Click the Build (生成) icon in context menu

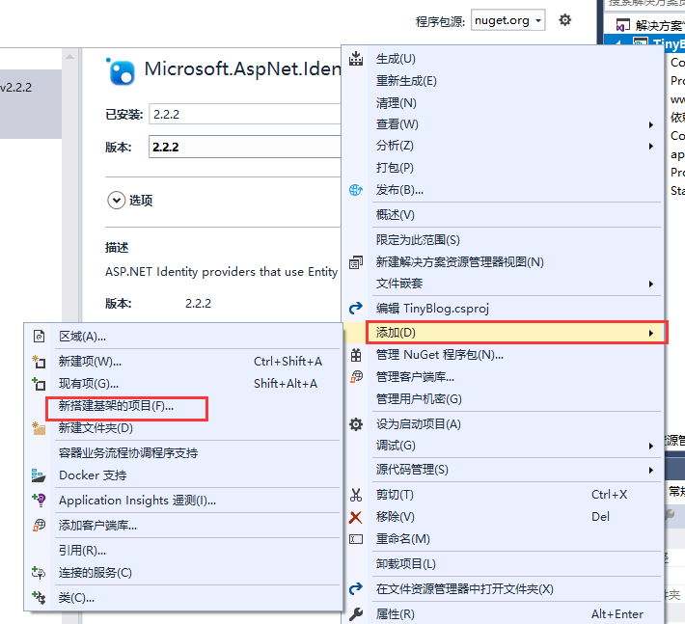[x=356, y=58]
